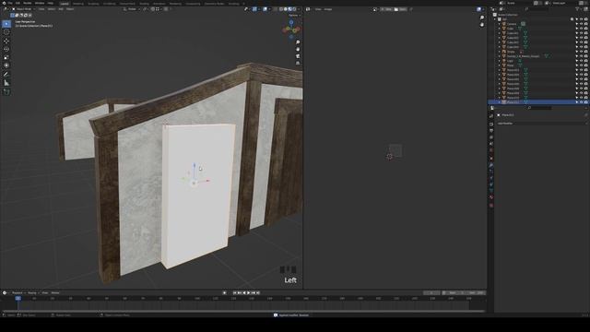Select the Transform tool
Screen dimensions: 590x332
coord(6,65)
